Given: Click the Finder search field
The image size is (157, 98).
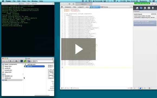Looking at the screenshot, I should point(44,61).
